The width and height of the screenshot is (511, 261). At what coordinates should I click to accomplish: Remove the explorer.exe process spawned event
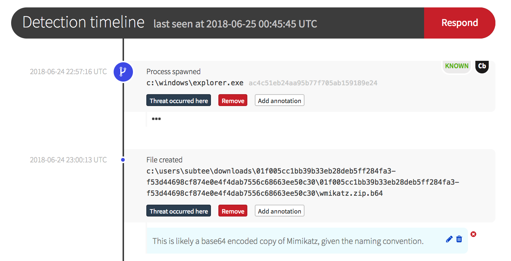[x=233, y=101]
